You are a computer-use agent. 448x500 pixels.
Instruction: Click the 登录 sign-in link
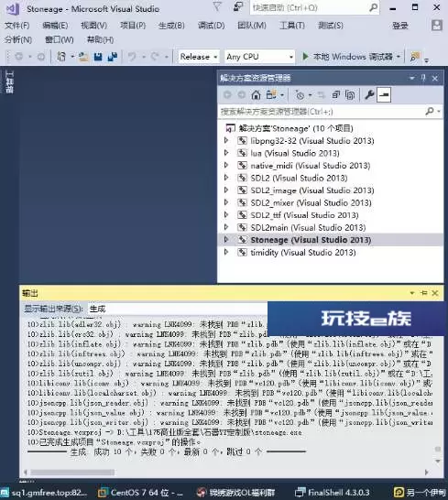click(400, 26)
